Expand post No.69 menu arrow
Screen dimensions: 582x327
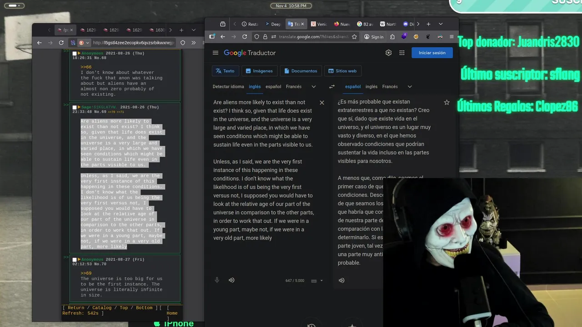coord(79,107)
